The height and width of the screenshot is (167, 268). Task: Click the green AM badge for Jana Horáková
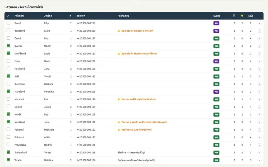coord(216,69)
